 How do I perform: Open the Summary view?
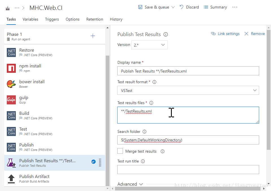(215, 7)
